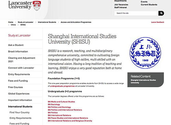Open Staff Intranet link
171x125 pixels.
click(120, 8)
